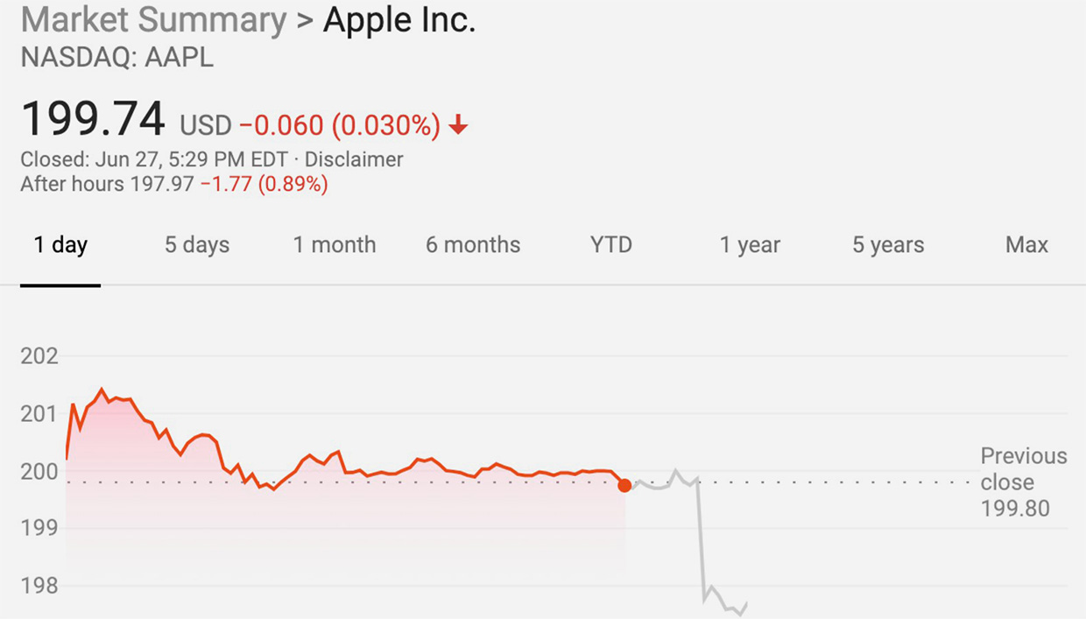Click the red closing price dot
1086x619 pixels.
coord(624,485)
